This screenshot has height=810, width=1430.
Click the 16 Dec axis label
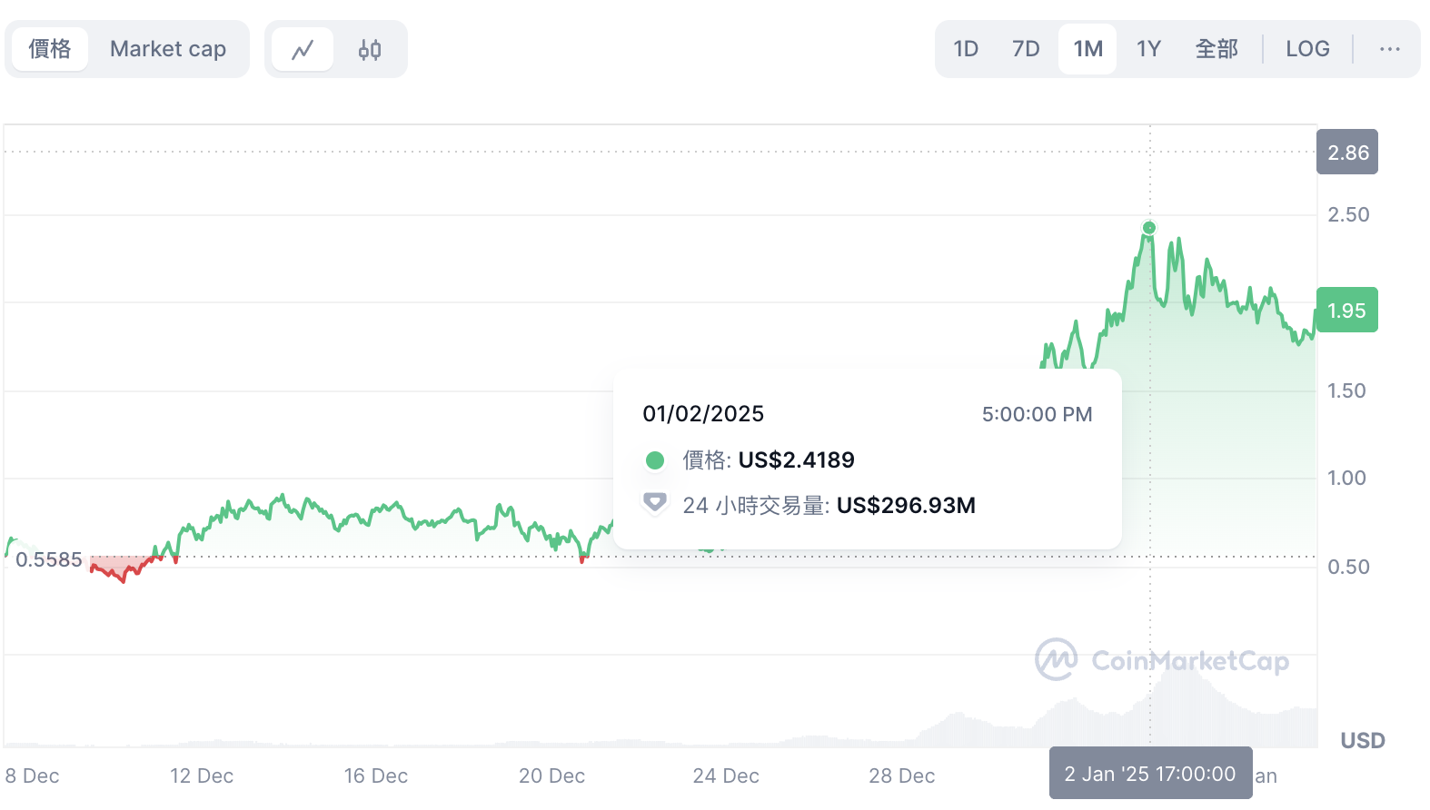pyautogui.click(x=376, y=776)
